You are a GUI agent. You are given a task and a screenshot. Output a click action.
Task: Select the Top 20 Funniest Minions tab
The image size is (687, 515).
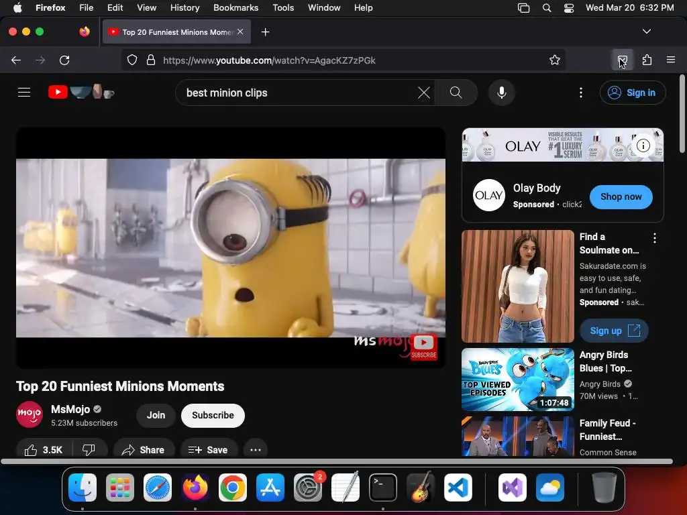[176, 32]
